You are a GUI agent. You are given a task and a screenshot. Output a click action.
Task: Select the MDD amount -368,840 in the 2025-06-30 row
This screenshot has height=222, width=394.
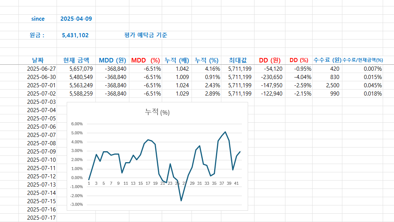[x=116, y=77]
